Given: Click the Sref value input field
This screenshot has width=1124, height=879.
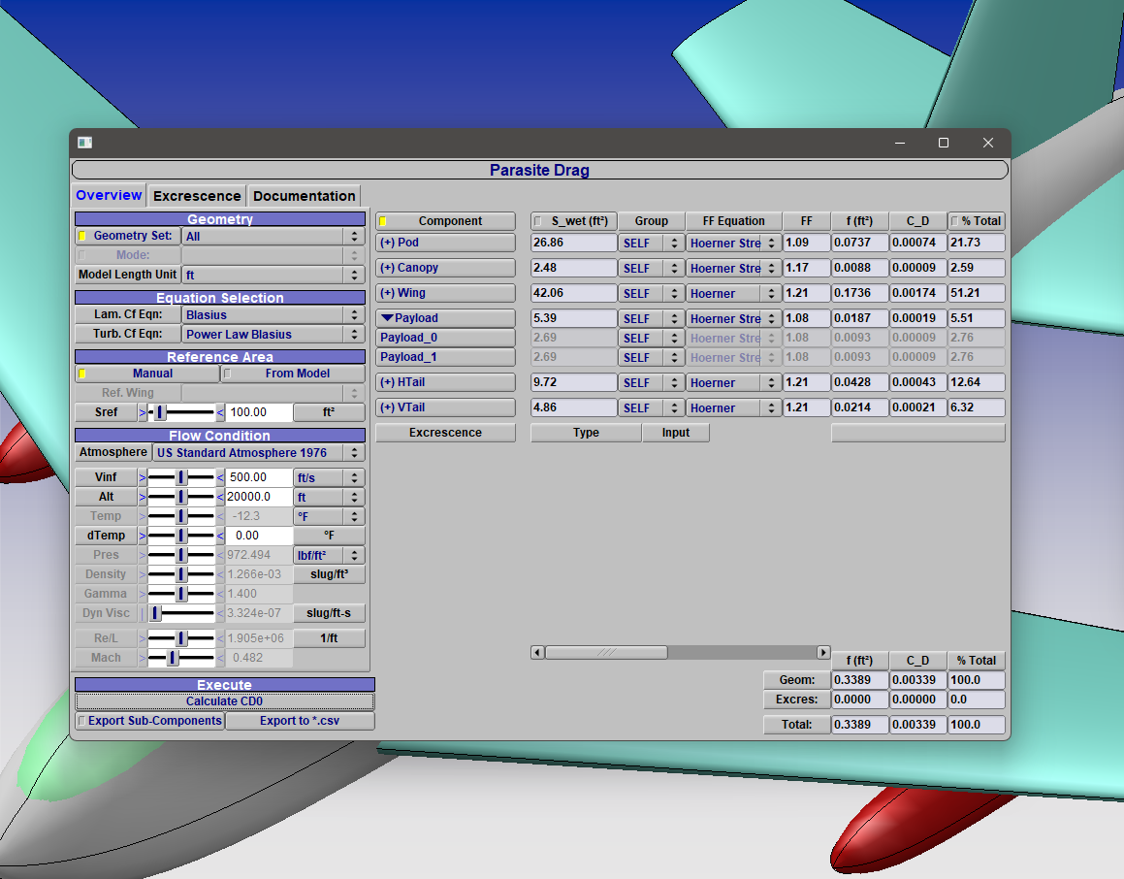Looking at the screenshot, I should click(259, 412).
